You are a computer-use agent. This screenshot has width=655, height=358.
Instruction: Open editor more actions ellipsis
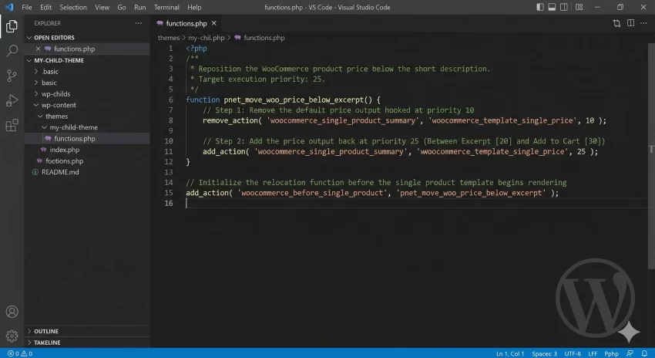[643, 23]
